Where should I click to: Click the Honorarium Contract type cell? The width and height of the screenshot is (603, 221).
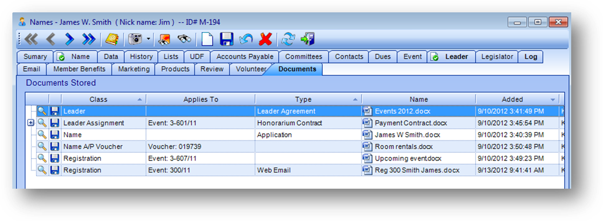point(309,123)
